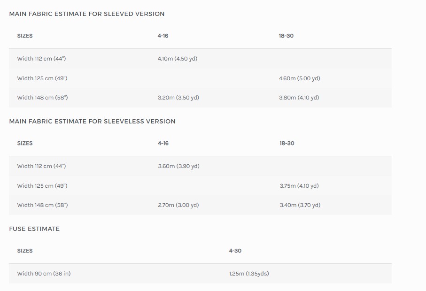Select the 1.25m (1.35yds) fuse value
The height and width of the screenshot is (291, 426).
249,274
